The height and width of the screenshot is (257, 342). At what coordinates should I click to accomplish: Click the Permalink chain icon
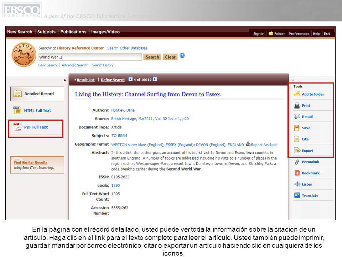click(297, 162)
